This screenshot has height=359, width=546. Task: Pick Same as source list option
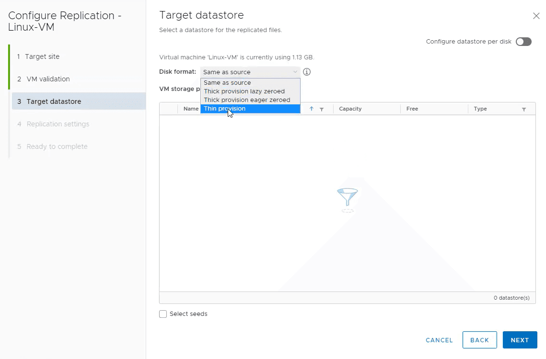pos(227,83)
